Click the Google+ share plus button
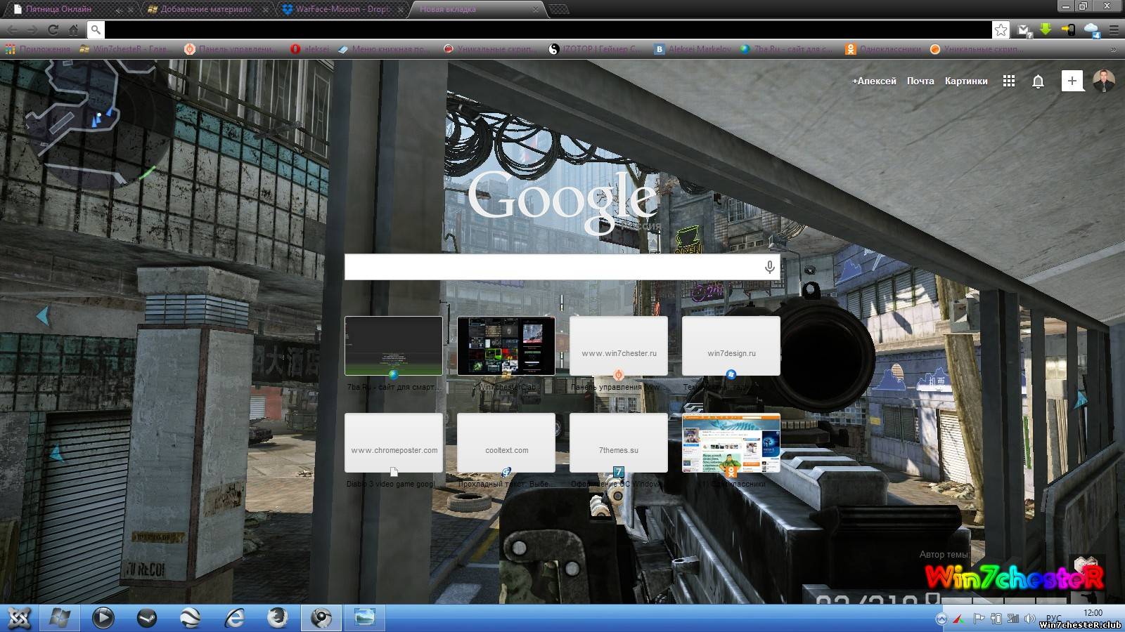This screenshot has height=632, width=1125. coord(1072,81)
